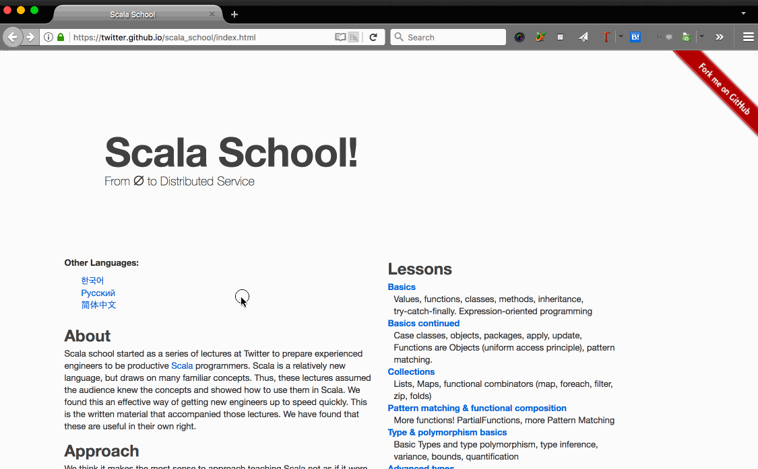Open the camera lens extension icon

(x=519, y=37)
